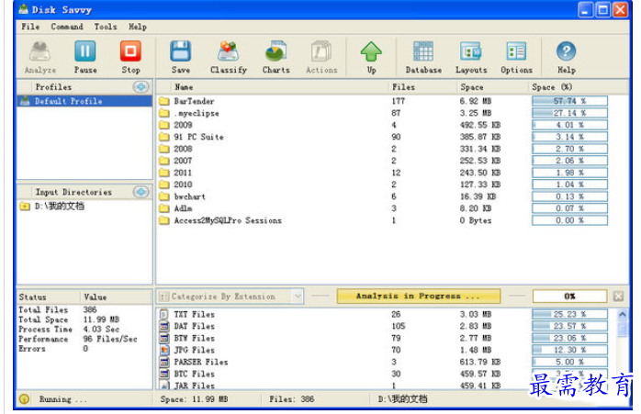Add an input directory with plus icon
Screen dimensions: 641x414
pos(141,192)
